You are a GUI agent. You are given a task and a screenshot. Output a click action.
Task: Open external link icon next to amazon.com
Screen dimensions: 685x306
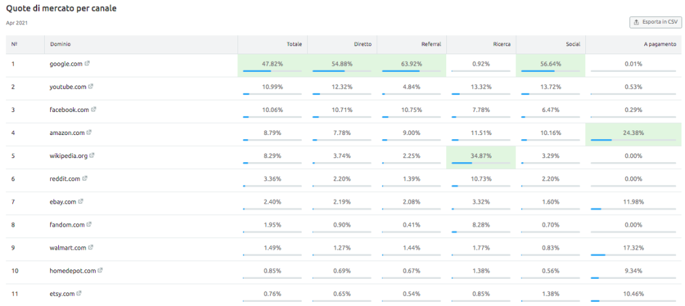(89, 132)
